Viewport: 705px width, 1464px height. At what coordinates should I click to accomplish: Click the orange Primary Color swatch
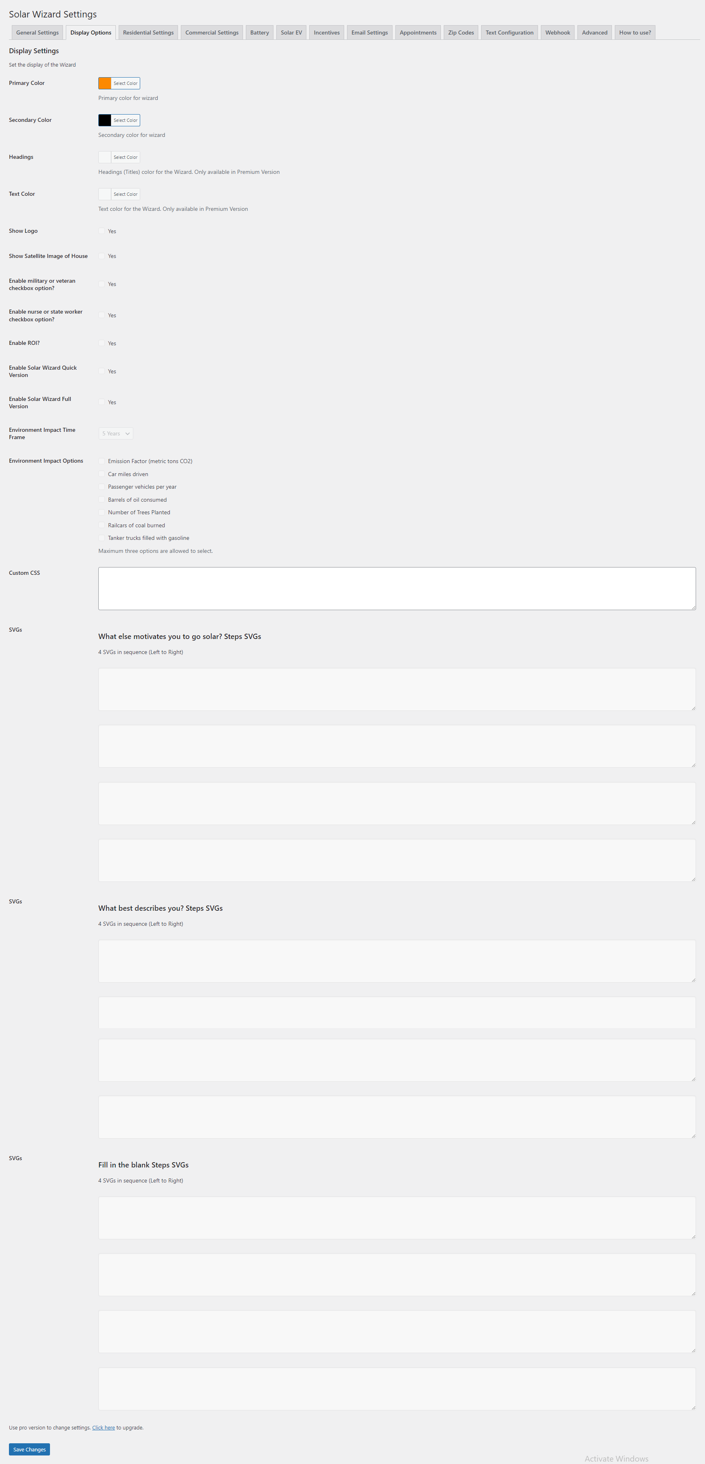point(105,84)
